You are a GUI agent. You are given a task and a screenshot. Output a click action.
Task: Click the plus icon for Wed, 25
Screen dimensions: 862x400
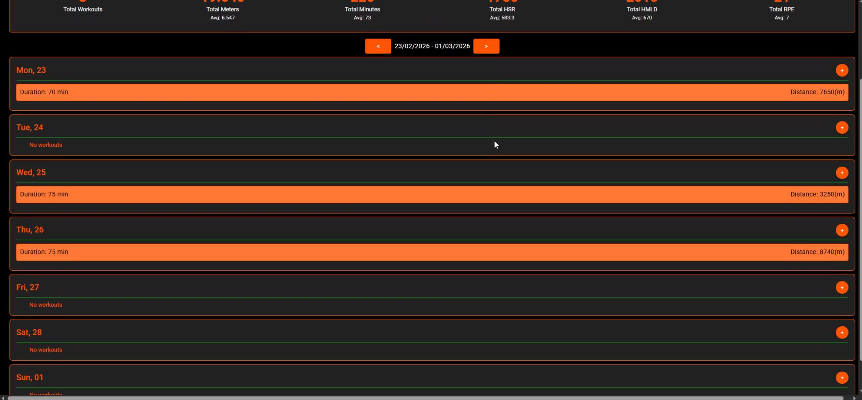coord(842,173)
